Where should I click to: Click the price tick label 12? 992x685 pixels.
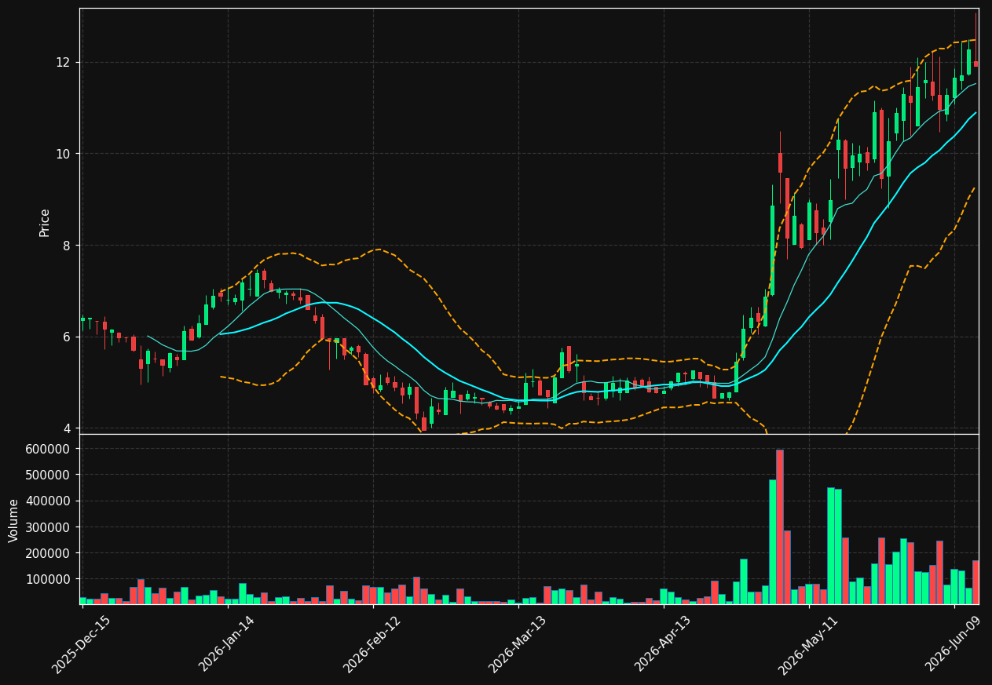(63, 62)
